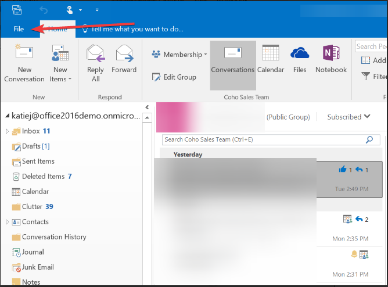Click the magnifier search icon
Image resolution: width=388 pixels, height=287 pixels.
(x=369, y=140)
